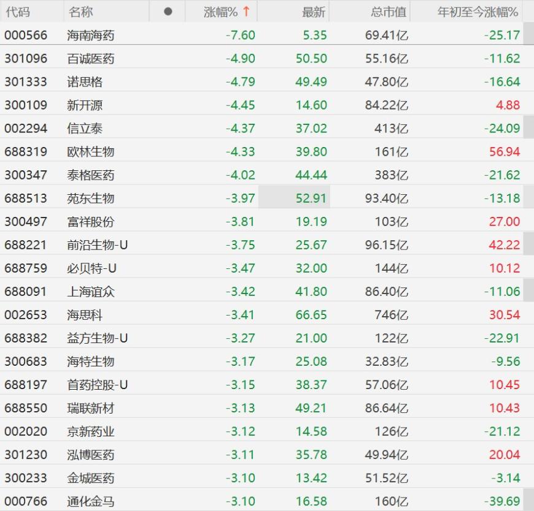534x511 pixels.
Task: Sort by 年初至今涨幅% column header
Action: [478, 12]
